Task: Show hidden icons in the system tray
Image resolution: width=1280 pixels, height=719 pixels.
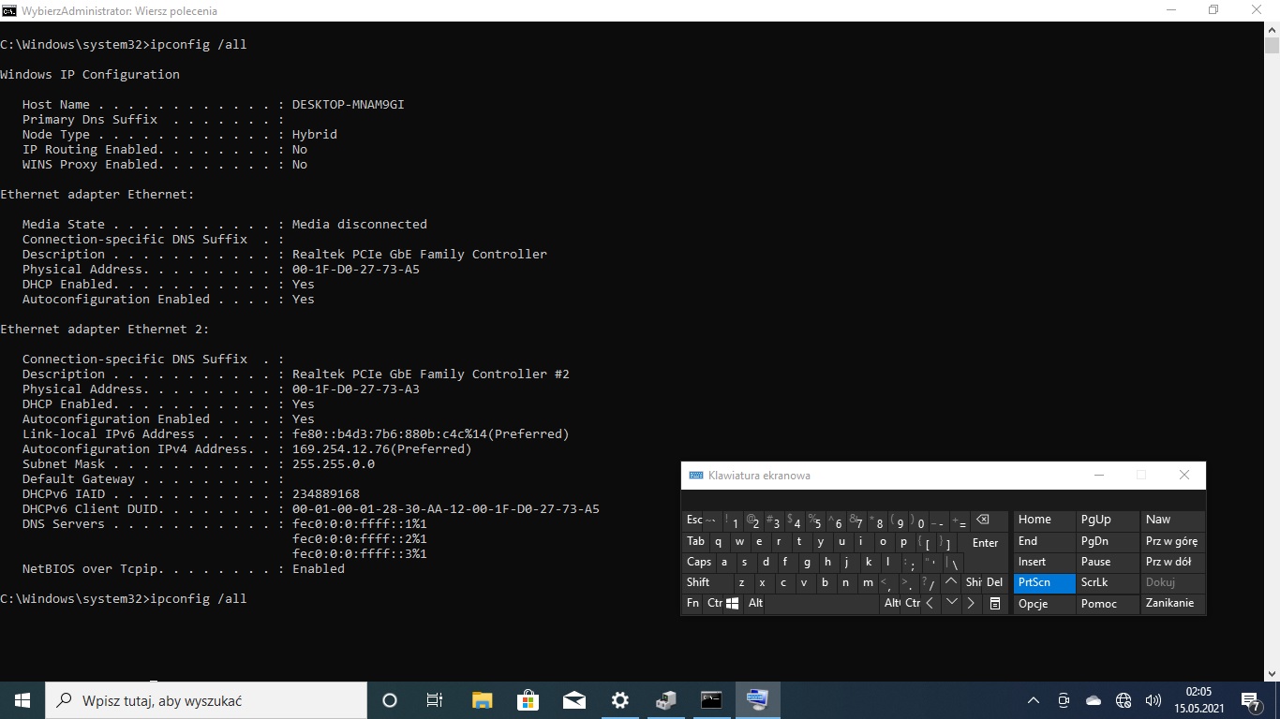Action: tap(1034, 700)
